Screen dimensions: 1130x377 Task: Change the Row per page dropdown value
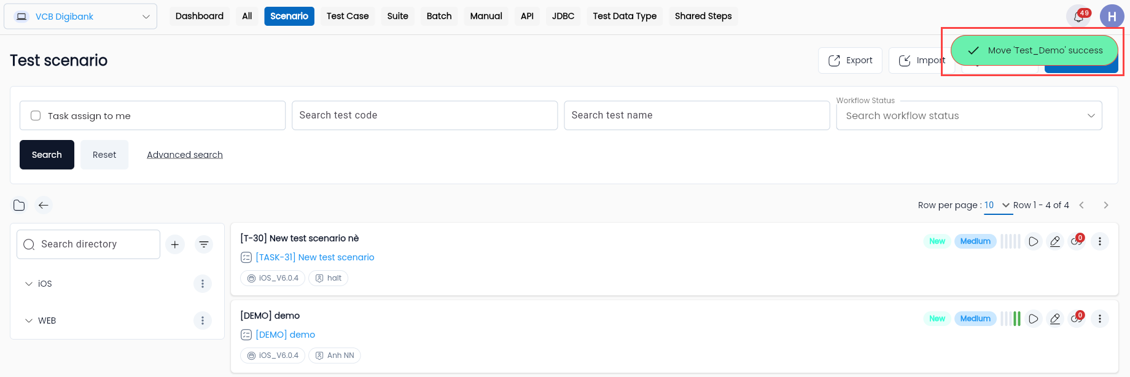[x=998, y=205]
